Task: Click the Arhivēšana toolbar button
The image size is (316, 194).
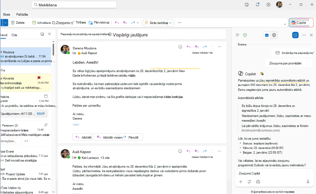Action: click(x=41, y=23)
